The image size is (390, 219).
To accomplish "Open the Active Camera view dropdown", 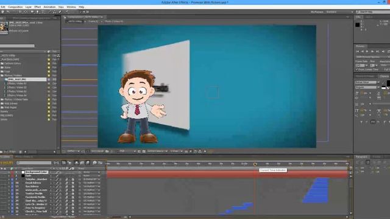I will (x=157, y=151).
